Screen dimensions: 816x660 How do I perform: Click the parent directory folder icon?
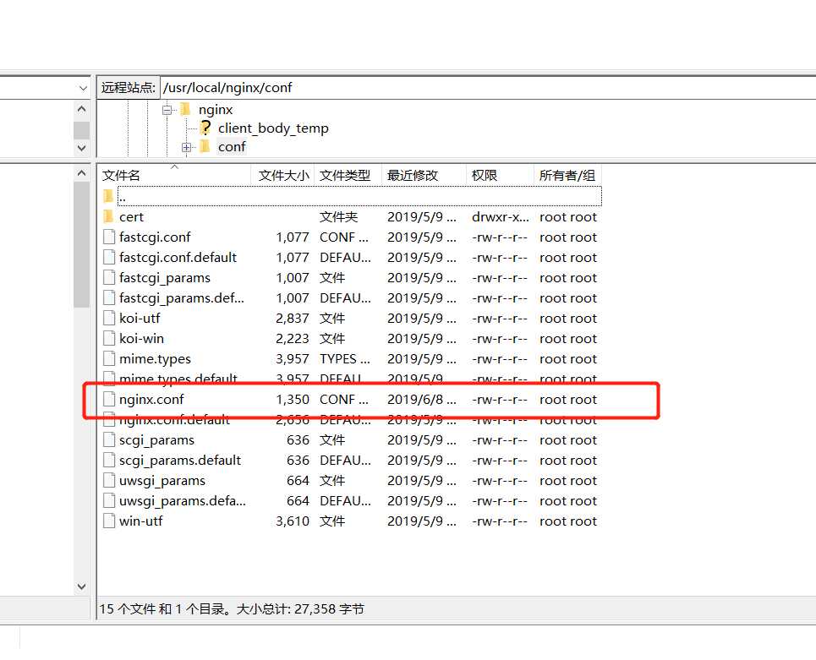pyautogui.click(x=108, y=196)
